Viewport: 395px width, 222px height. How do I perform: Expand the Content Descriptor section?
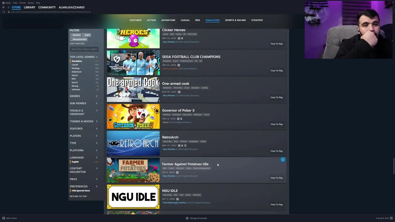click(84, 170)
